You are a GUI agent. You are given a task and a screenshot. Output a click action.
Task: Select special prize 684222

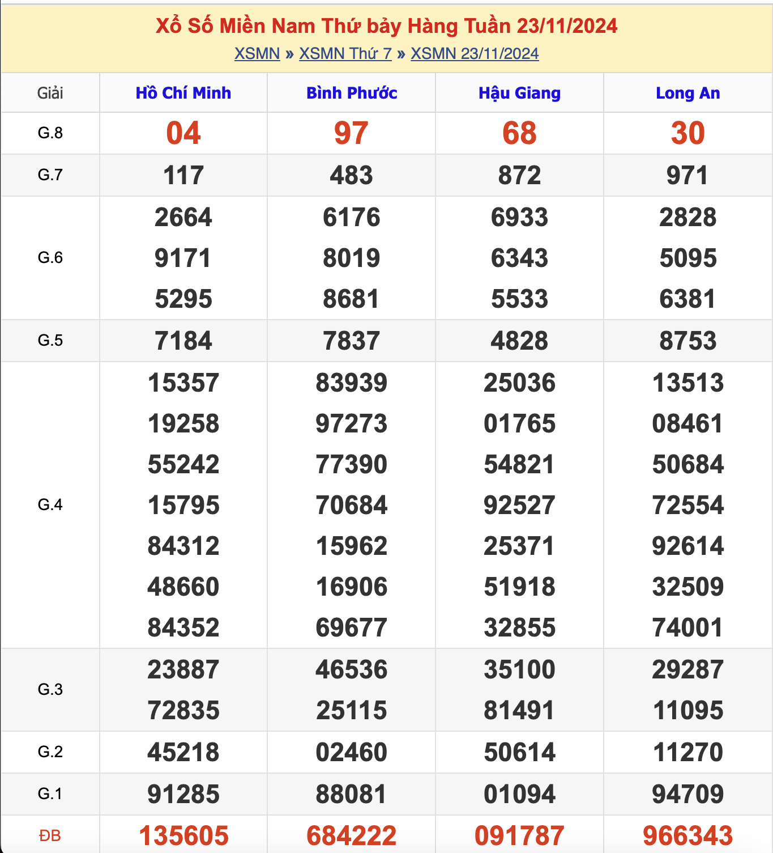pos(352,836)
